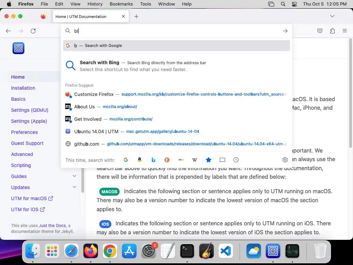
Task: Open Firefox hamburger application menu
Action: [x=345, y=31]
